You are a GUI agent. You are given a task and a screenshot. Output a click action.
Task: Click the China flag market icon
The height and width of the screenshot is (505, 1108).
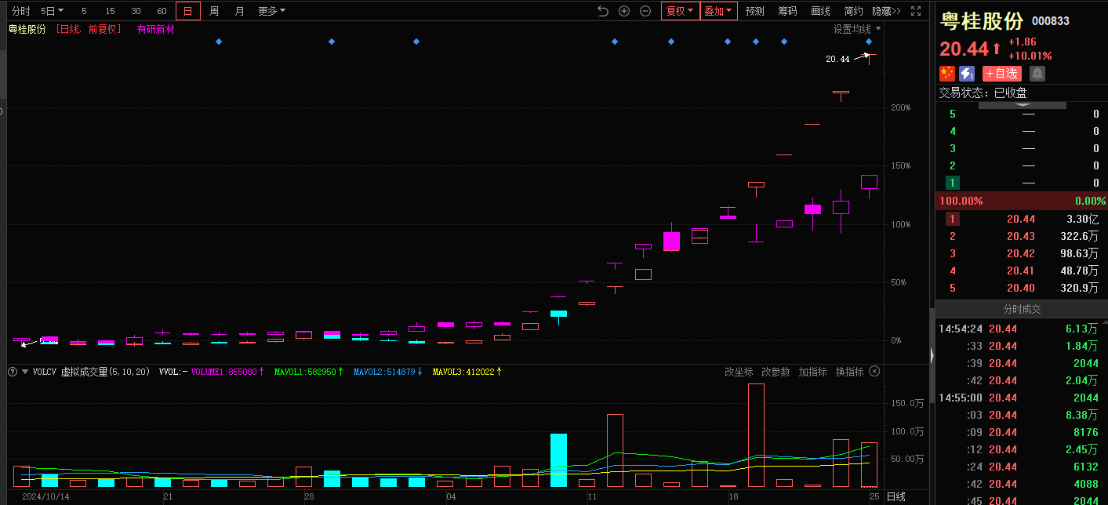click(947, 74)
